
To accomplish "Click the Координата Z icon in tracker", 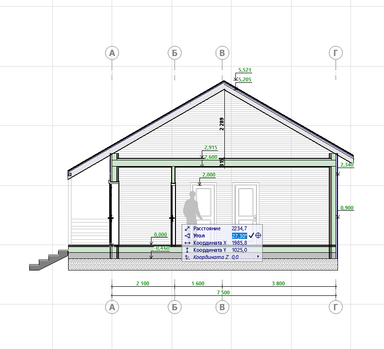I will click(187, 257).
